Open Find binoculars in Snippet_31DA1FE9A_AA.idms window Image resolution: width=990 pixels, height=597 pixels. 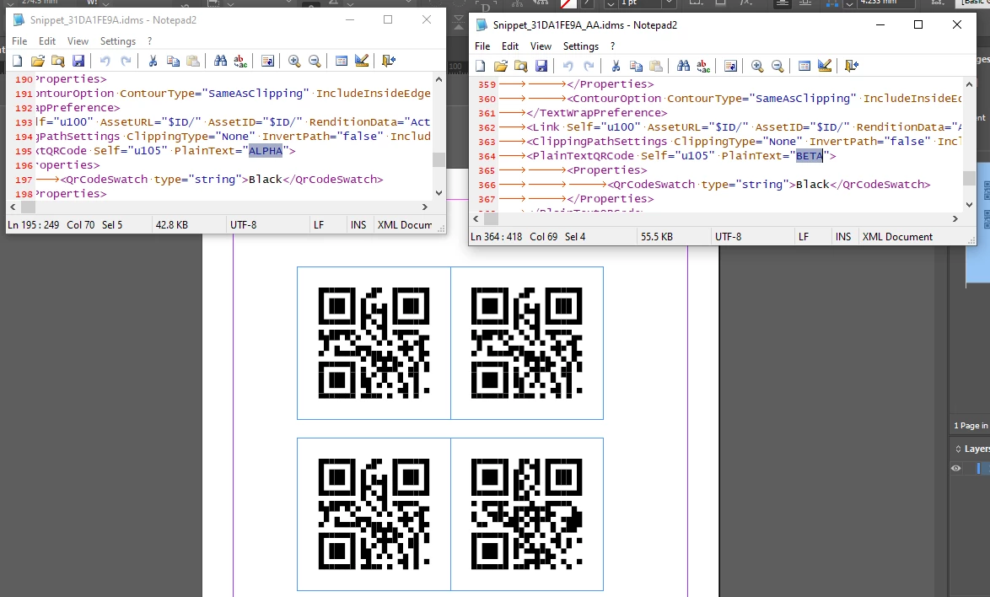point(683,66)
